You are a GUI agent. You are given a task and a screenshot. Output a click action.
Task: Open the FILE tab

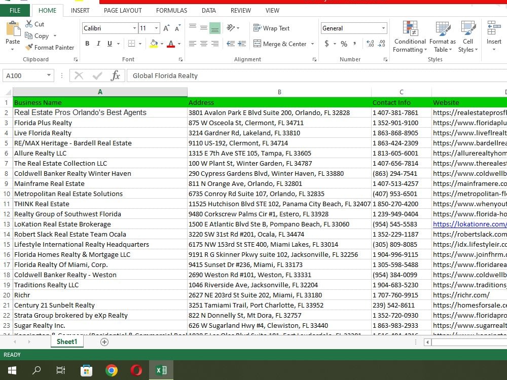point(15,10)
